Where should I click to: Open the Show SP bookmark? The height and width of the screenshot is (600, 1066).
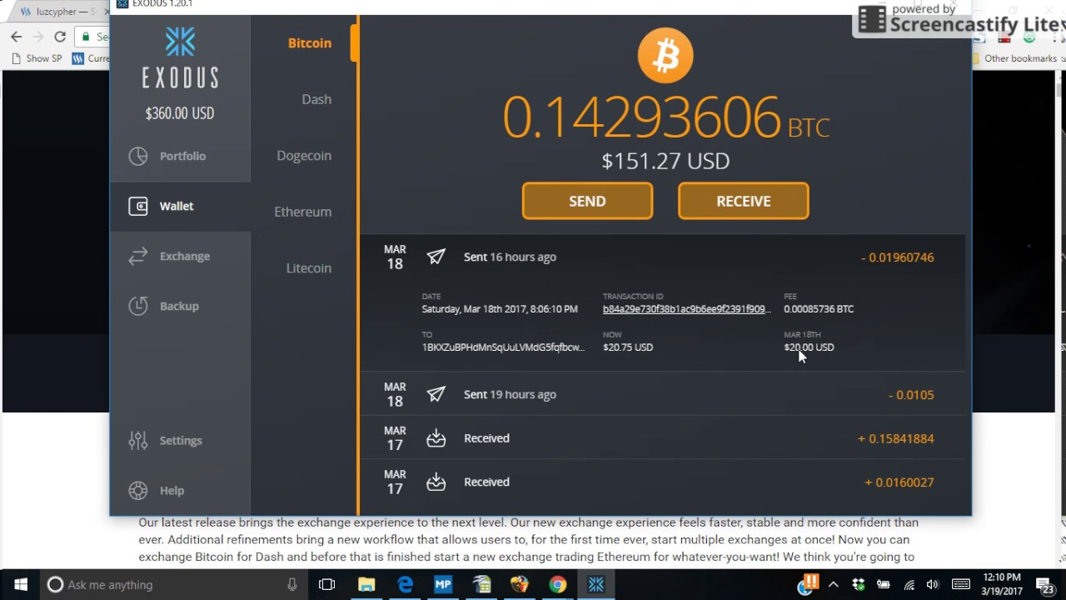pyautogui.click(x=37, y=58)
